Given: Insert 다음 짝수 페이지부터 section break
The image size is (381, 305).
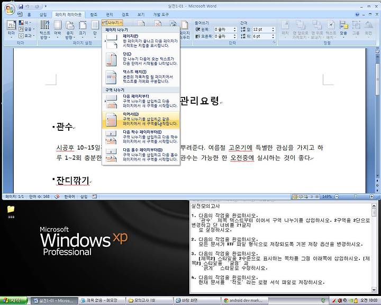Looking at the screenshot, I should pyautogui.click(x=141, y=137).
